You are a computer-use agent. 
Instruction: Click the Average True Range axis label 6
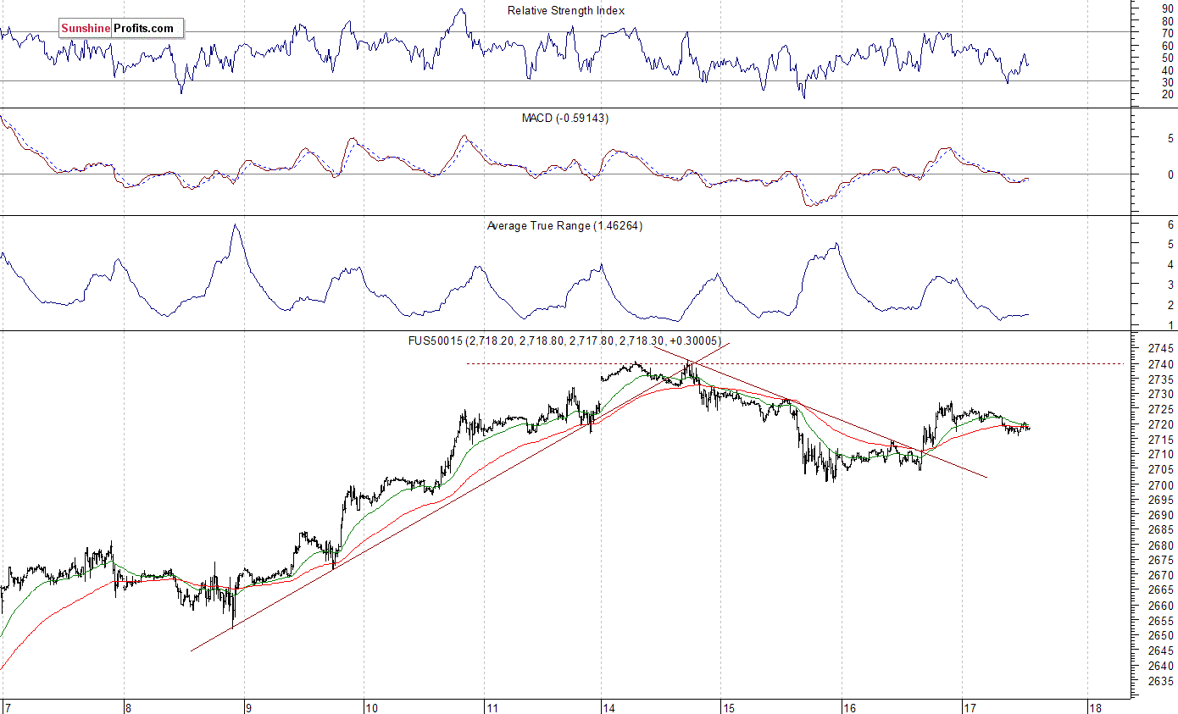(1170, 224)
